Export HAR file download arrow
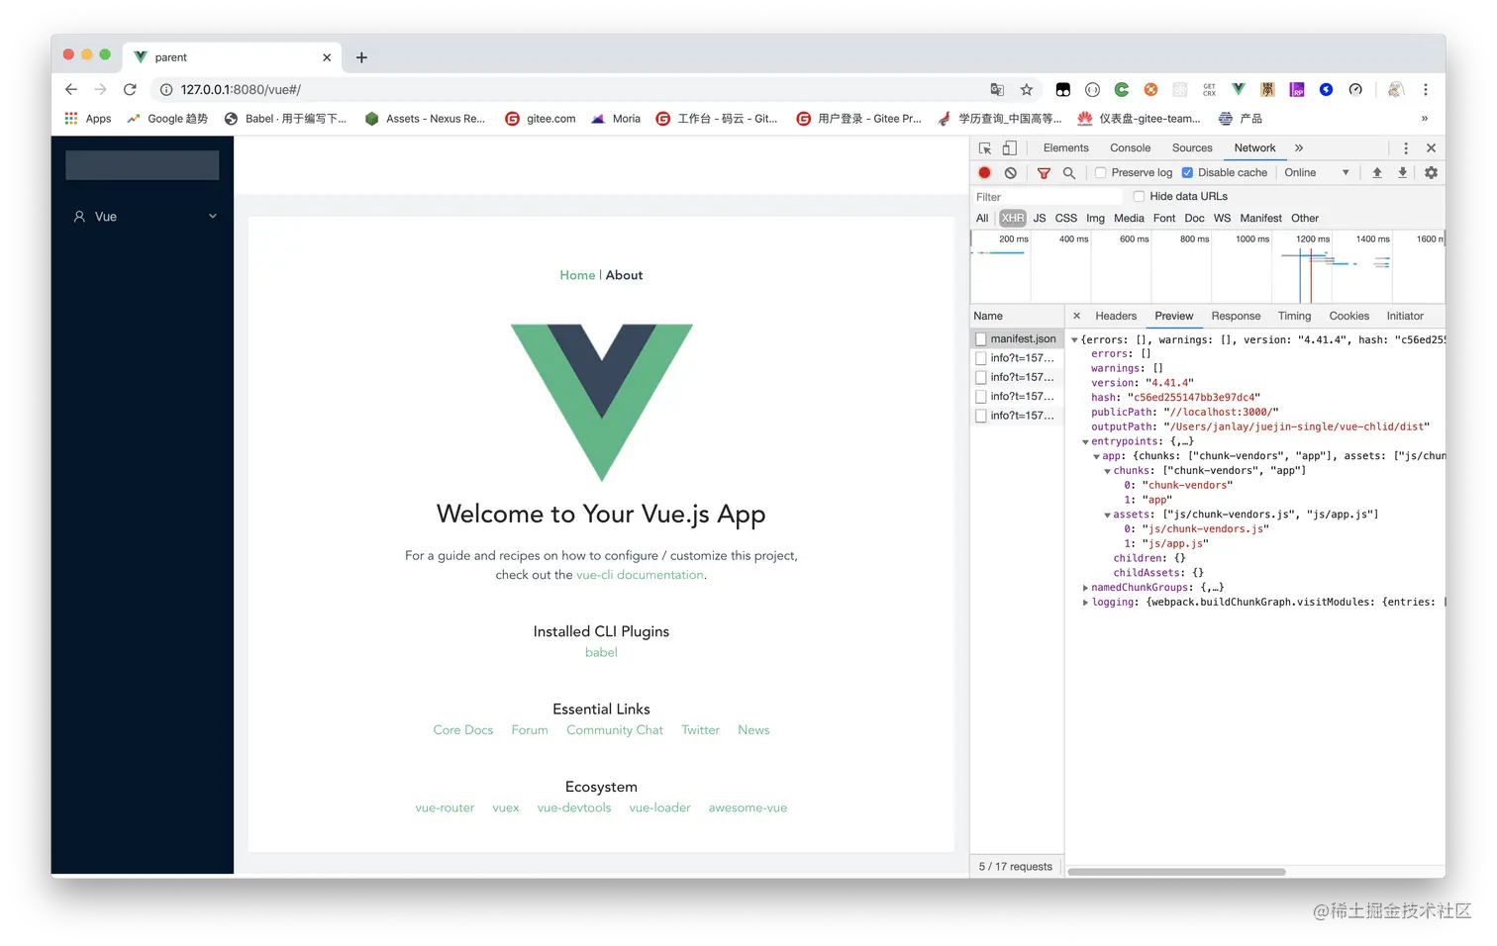 pyautogui.click(x=1403, y=172)
